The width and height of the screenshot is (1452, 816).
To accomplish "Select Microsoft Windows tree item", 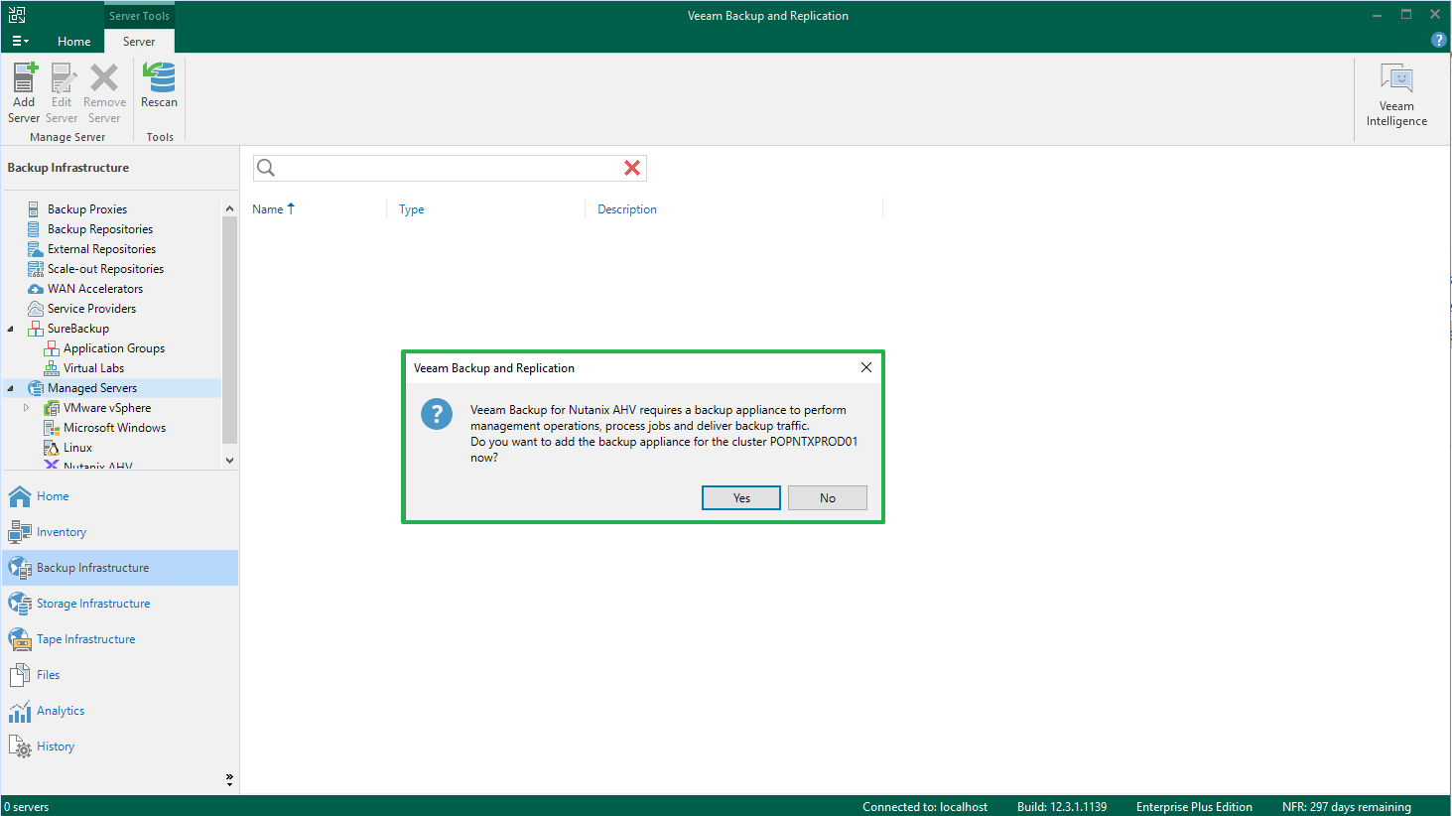I will [115, 428].
